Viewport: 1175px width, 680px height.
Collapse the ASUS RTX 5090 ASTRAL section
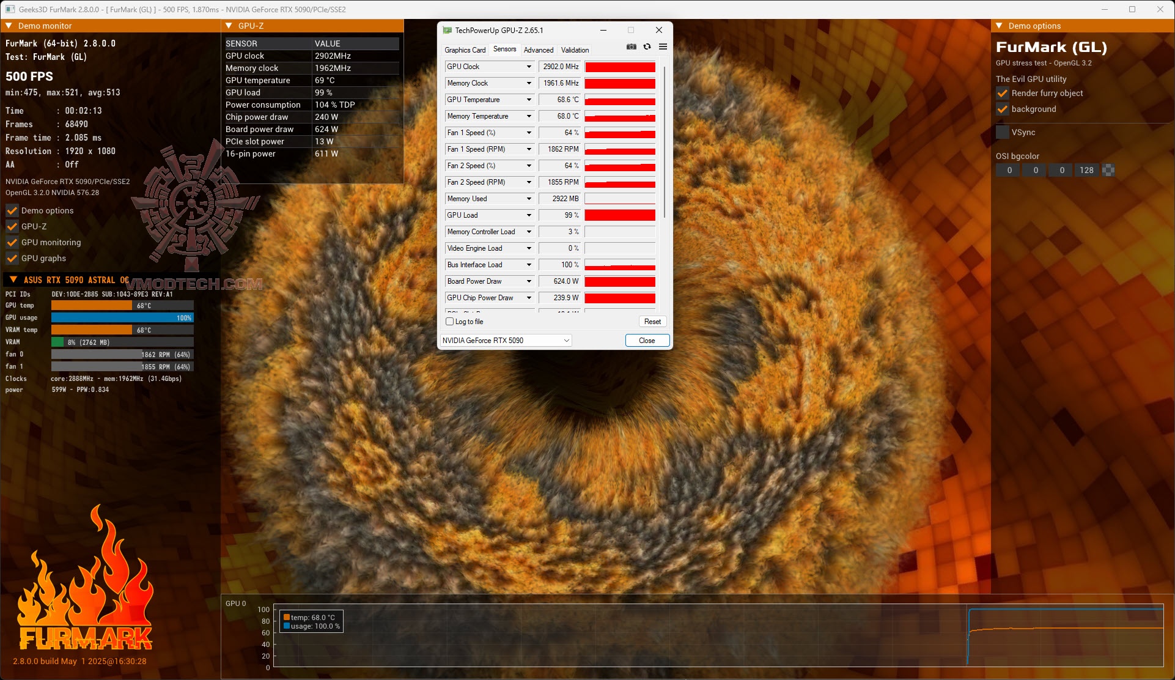tap(13, 279)
